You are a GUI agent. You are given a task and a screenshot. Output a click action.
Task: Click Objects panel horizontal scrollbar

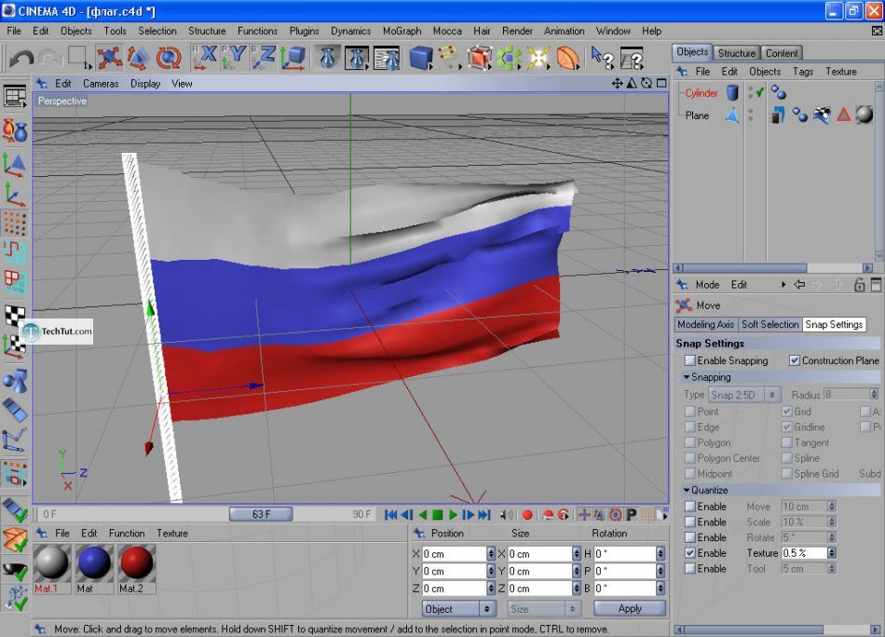774,268
